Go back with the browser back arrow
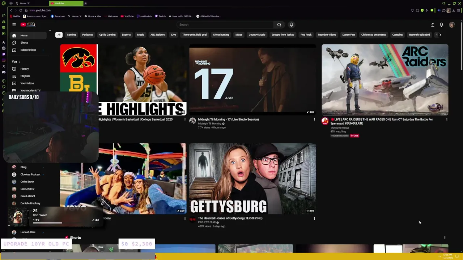 (11, 10)
